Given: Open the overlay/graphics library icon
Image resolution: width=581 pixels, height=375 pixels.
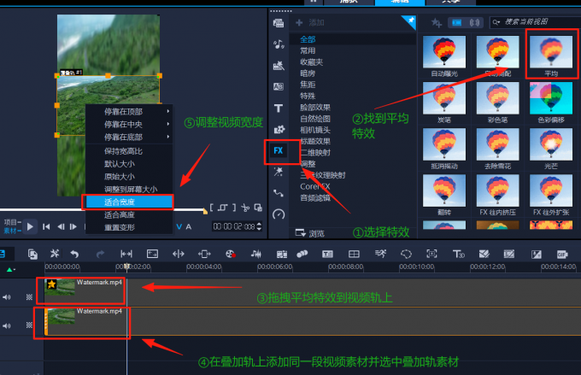Looking at the screenshot, I should (279, 129).
